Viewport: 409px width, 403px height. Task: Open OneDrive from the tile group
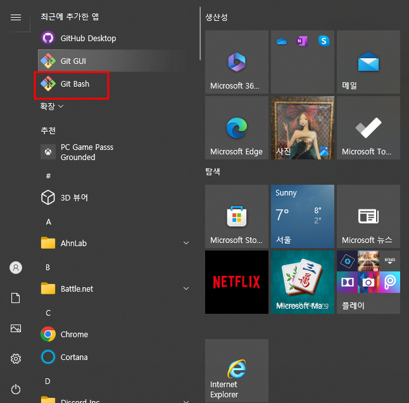(282, 41)
